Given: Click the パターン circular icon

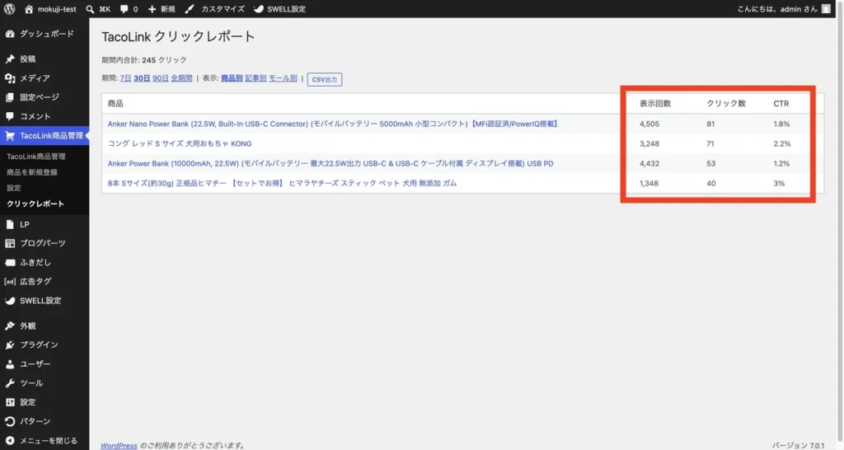Looking at the screenshot, I should click(x=10, y=421).
